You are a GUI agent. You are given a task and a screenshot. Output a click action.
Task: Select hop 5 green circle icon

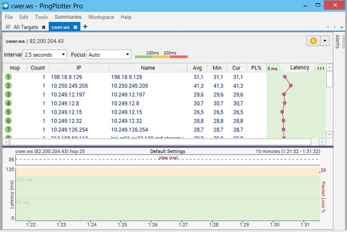(x=8, y=112)
